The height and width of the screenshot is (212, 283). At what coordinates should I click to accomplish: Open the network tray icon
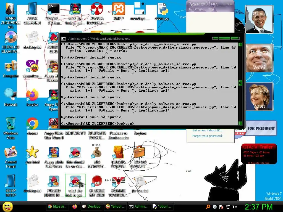coord(228,207)
